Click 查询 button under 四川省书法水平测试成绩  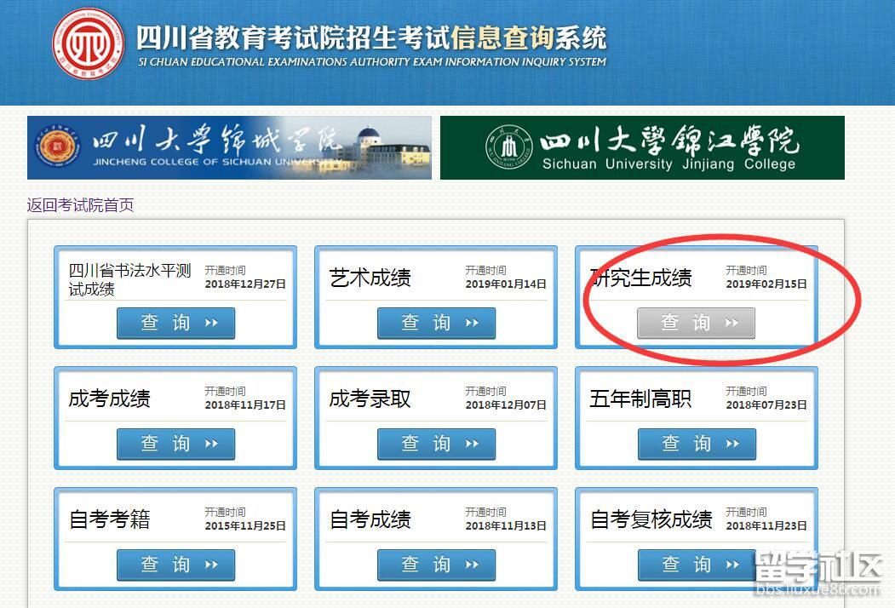pos(175,324)
